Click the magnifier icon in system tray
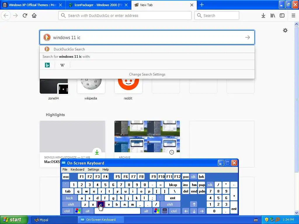 (x=277, y=220)
